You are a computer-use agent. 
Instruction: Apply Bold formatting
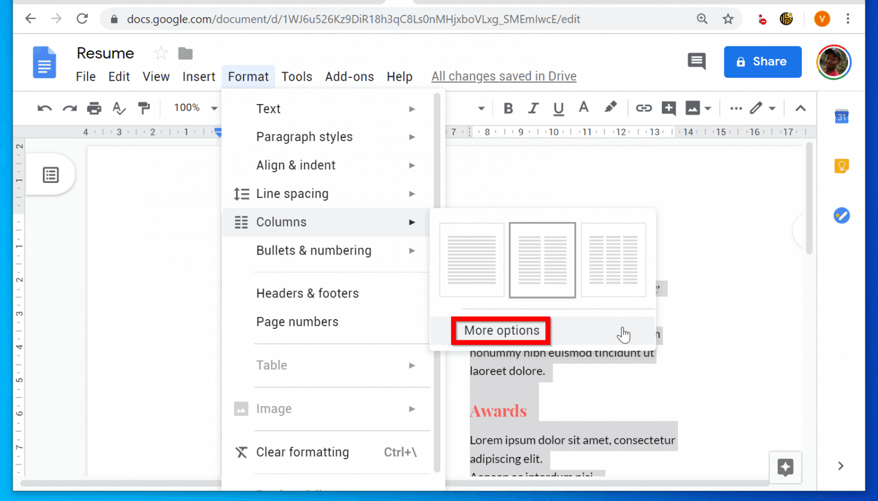(508, 108)
